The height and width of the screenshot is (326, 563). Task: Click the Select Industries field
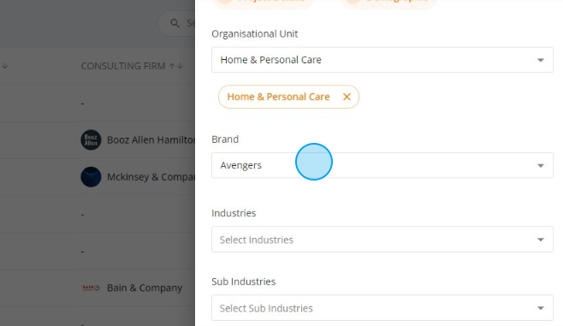point(382,239)
